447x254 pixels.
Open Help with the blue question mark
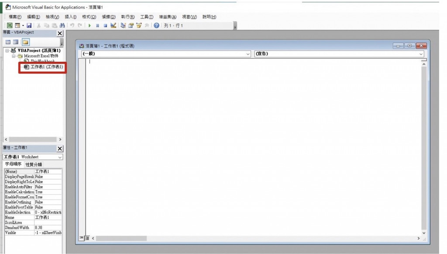[157, 26]
